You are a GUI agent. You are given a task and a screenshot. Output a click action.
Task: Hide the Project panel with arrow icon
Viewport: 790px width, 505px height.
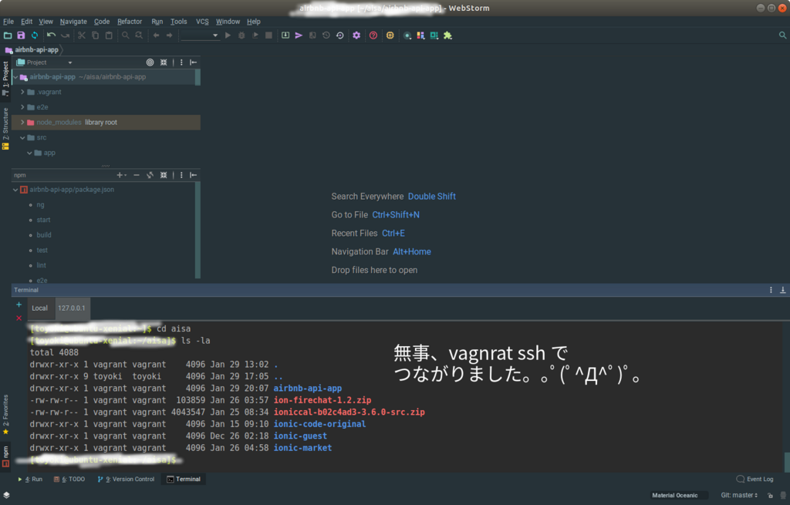[x=194, y=62]
